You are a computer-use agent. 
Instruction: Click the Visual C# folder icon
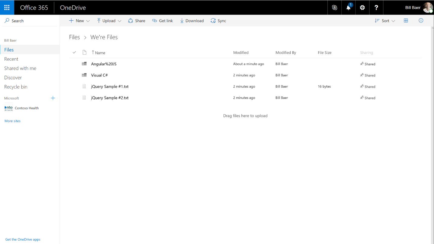point(84,75)
